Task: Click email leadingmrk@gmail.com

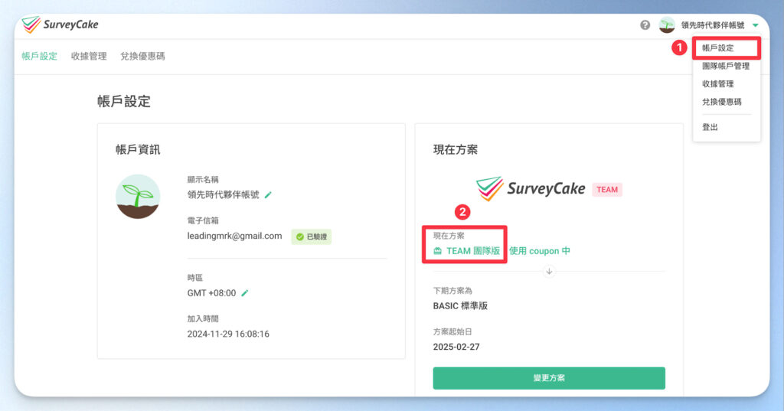Action: [x=234, y=236]
